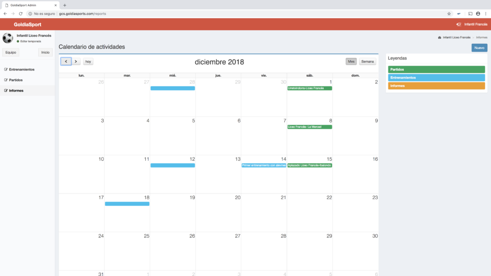This screenshot has height=276, width=491.
Task: Open Entrenamientos in the sidebar
Action: click(22, 69)
